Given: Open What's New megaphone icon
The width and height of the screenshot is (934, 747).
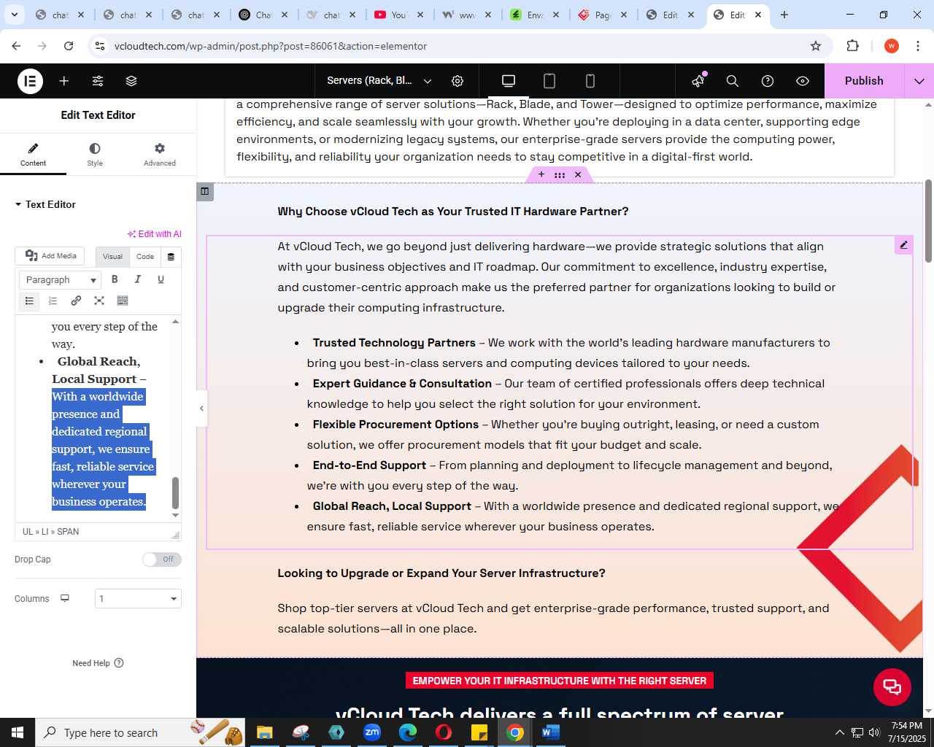Looking at the screenshot, I should (699, 80).
